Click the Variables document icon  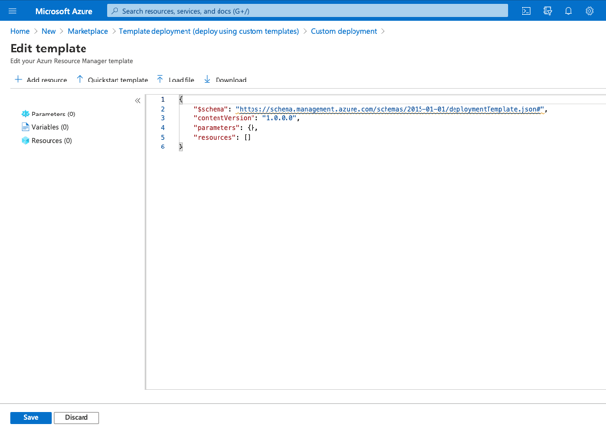coord(25,126)
